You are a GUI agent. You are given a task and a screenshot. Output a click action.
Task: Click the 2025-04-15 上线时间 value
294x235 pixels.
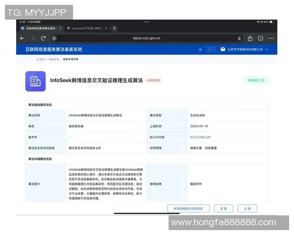199,126
